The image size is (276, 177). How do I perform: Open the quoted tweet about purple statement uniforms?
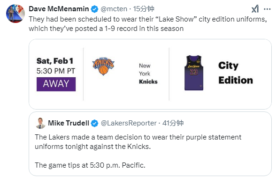[150, 144]
